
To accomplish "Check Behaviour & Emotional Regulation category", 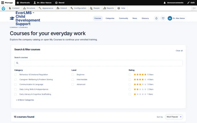I will pos(15,75).
